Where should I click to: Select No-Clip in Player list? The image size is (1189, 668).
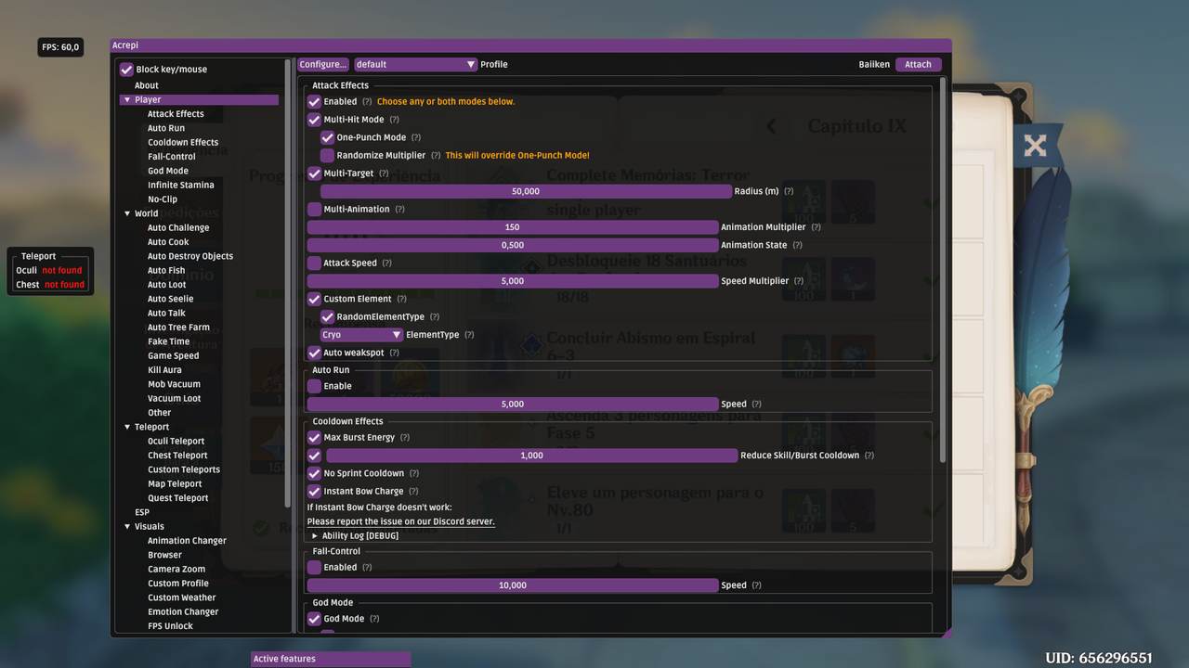pyautogui.click(x=163, y=199)
